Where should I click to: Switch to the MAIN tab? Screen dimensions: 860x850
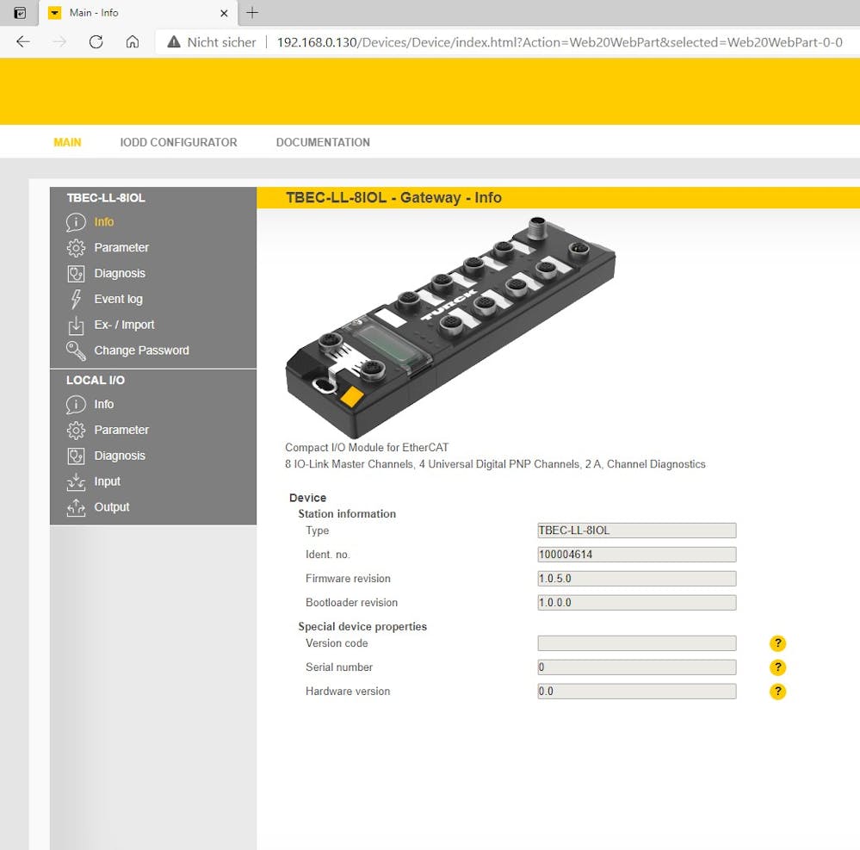67,142
